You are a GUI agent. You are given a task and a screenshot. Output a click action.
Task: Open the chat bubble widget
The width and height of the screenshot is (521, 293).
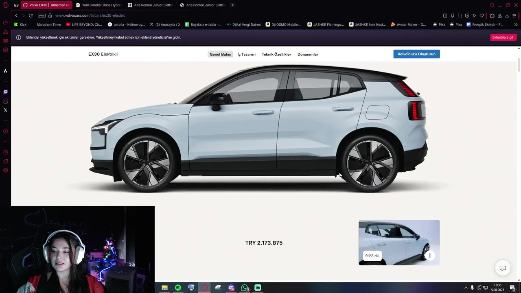tap(503, 268)
